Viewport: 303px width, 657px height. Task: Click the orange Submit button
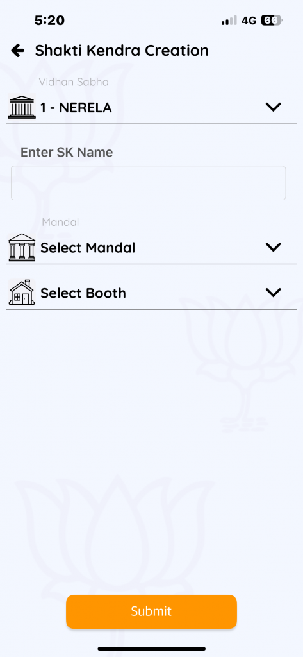click(x=151, y=611)
